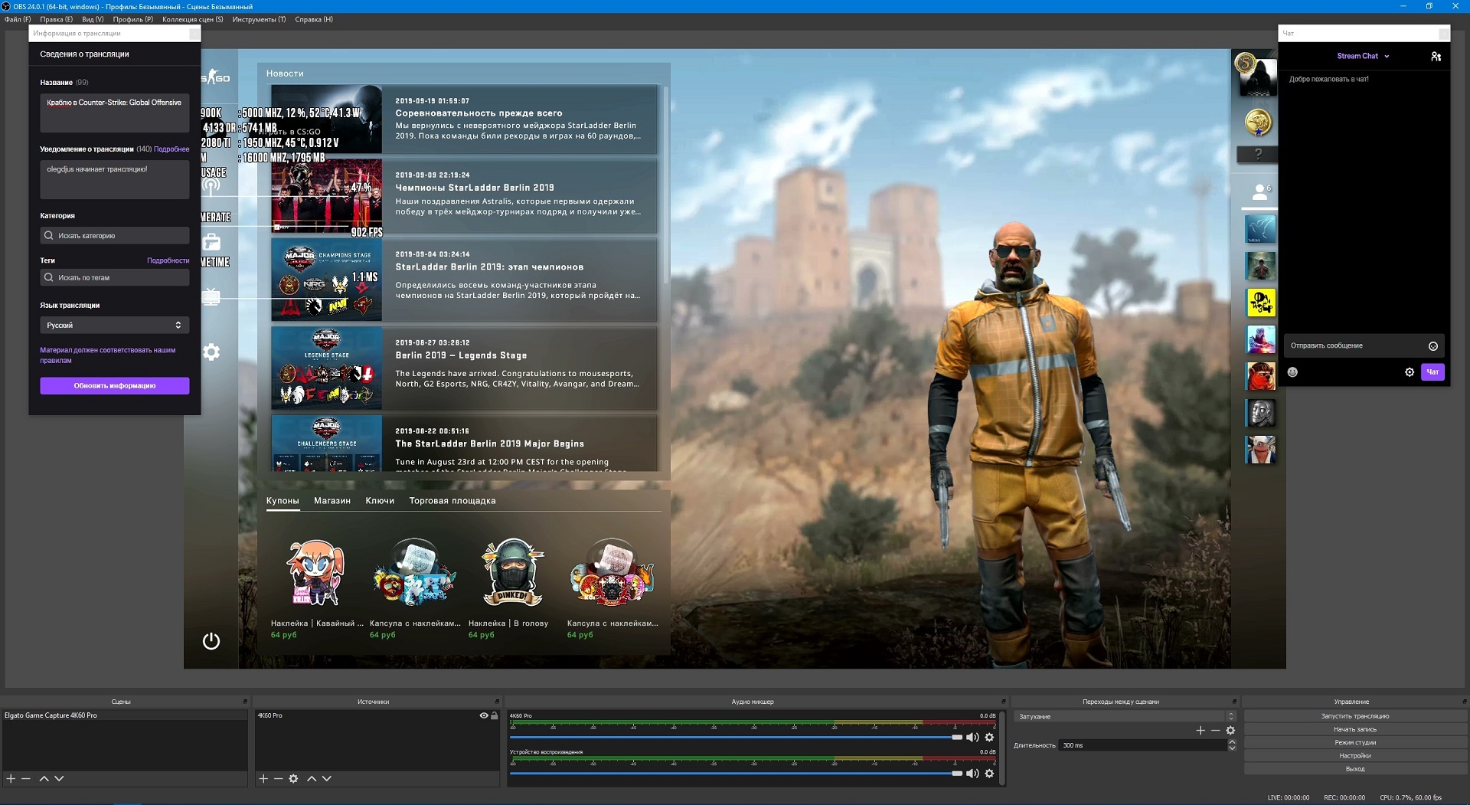
Task: Add a new scene with plus icon
Action: pos(11,778)
